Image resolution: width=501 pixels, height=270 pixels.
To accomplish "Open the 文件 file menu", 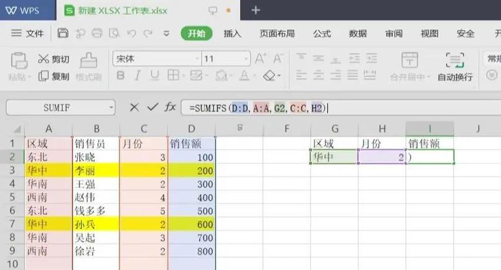I will pos(27,34).
